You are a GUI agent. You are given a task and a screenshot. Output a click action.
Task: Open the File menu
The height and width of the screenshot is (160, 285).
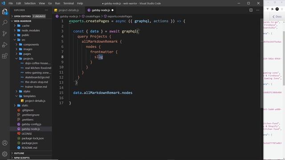point(11,3)
